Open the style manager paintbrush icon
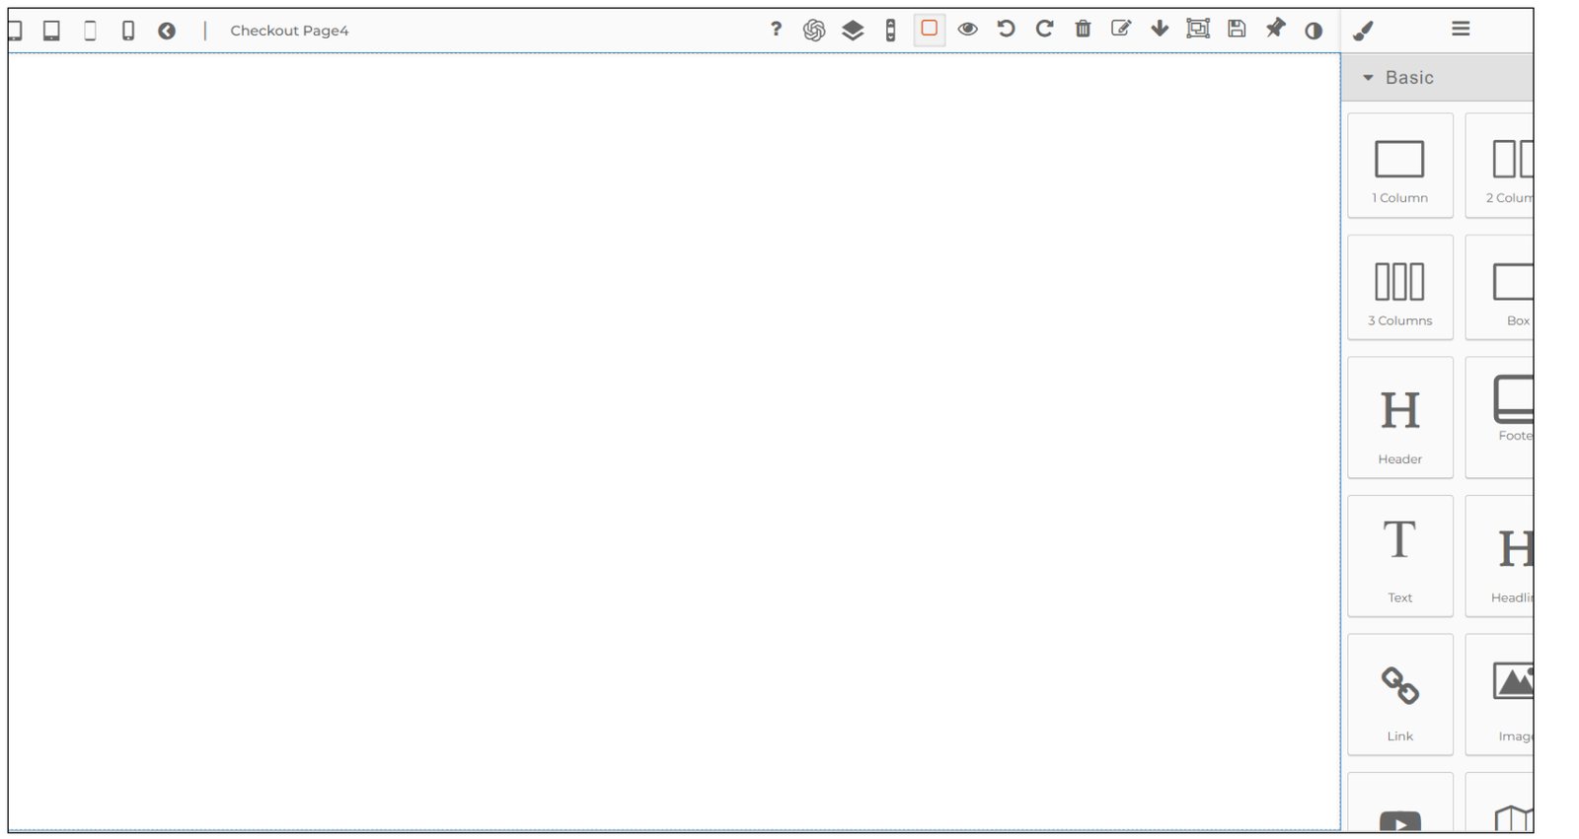This screenshot has width=1579, height=839. 1363,32
